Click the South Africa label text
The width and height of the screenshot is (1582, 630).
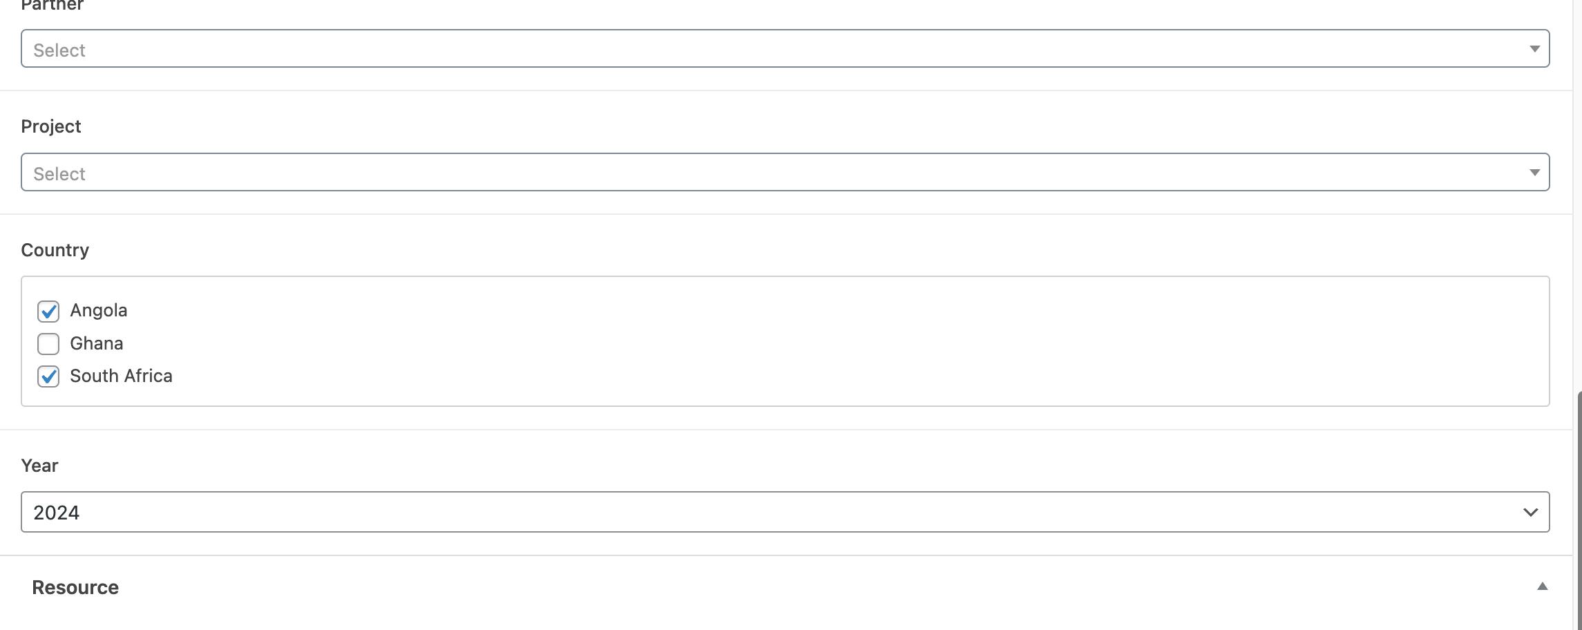[121, 376]
